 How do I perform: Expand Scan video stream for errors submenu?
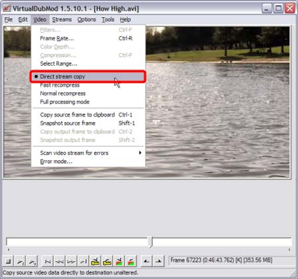click(x=88, y=153)
